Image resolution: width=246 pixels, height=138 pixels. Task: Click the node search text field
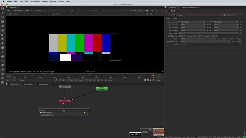(x=64, y=111)
